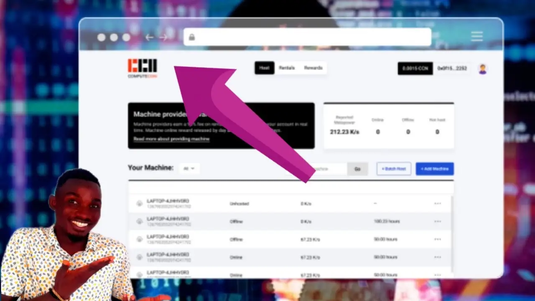Click the 0.0015 CCN balance button

click(415, 69)
